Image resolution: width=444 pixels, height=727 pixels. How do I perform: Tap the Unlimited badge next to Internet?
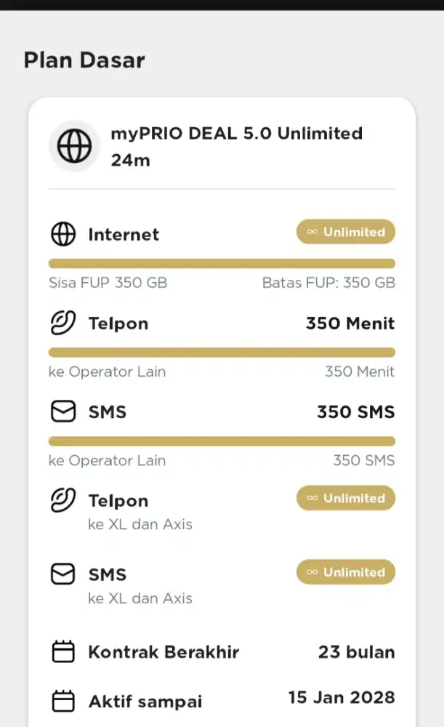point(345,232)
